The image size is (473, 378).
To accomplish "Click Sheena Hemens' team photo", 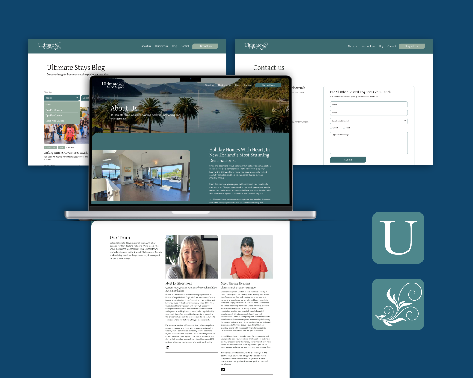I will pyautogui.click(x=247, y=257).
